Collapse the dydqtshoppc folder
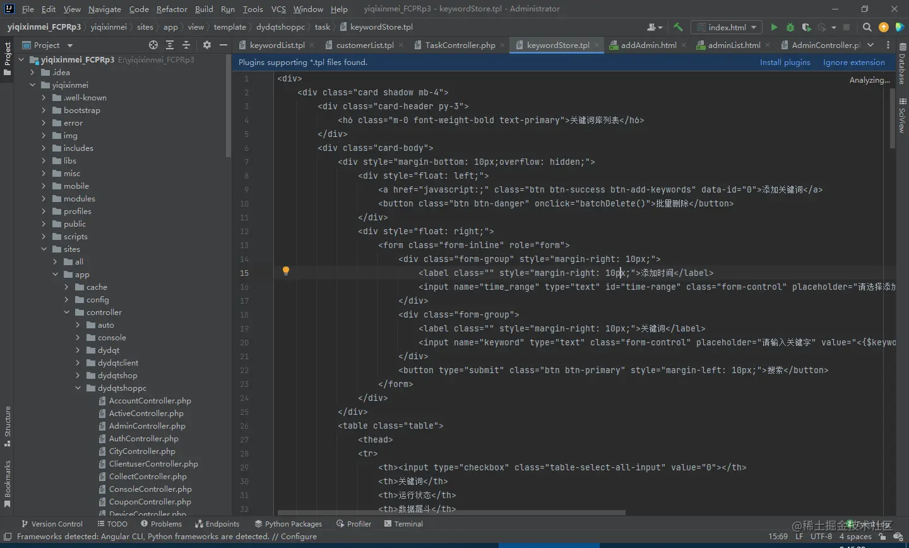 click(78, 388)
